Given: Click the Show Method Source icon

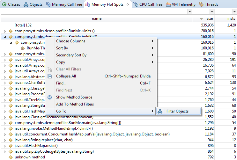Looking at the screenshot, I should click(49, 97).
